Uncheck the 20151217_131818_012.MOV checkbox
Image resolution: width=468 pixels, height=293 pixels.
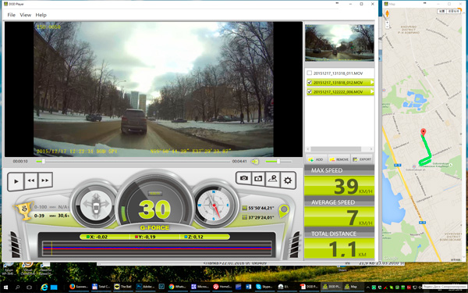pos(310,82)
